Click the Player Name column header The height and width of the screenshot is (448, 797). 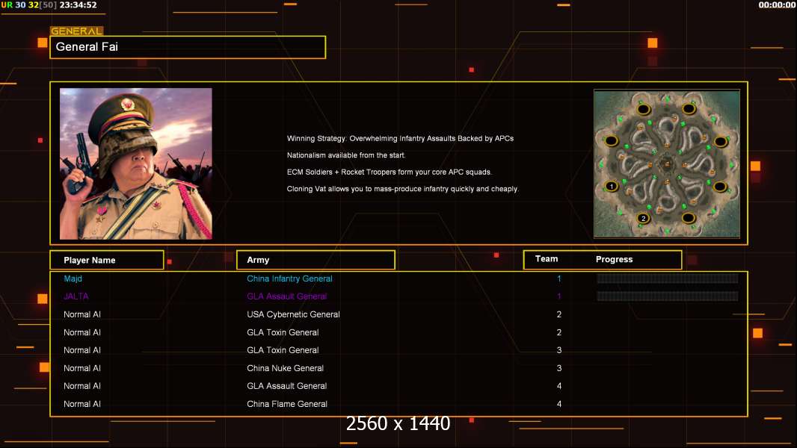coord(107,260)
